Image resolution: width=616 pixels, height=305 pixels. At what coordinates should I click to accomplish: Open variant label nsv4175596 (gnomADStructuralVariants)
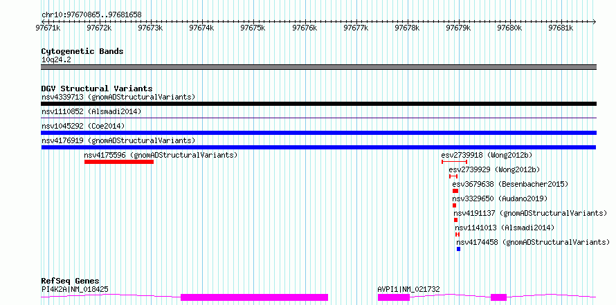pyautogui.click(x=161, y=155)
